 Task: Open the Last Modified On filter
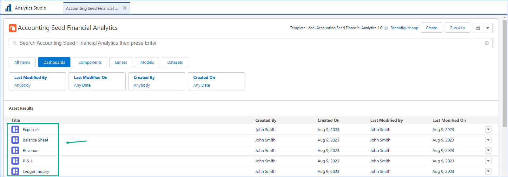point(97,81)
